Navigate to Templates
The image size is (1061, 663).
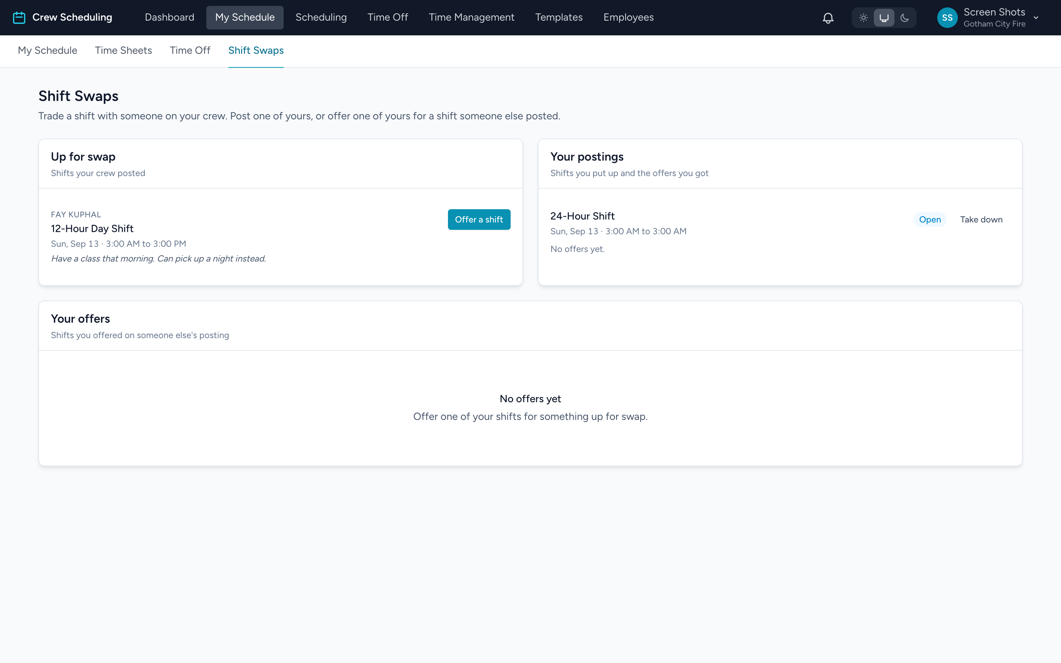click(x=558, y=18)
